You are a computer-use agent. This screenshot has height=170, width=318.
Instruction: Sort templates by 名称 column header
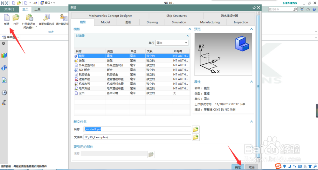tap(90, 51)
